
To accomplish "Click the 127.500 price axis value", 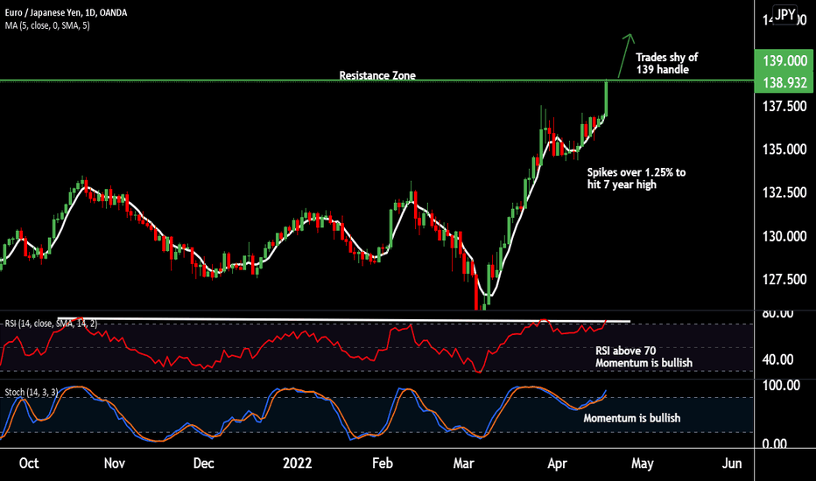I will [x=784, y=279].
